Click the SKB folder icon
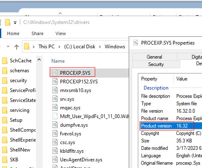 point(5,160)
